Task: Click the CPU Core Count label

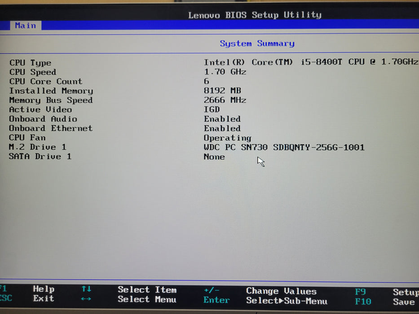Action: (46, 81)
